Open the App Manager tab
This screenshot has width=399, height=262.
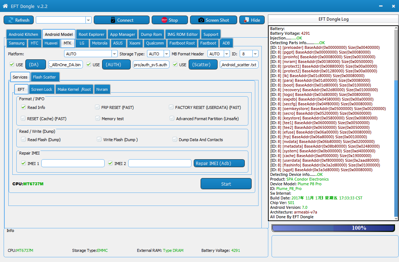[122, 34]
